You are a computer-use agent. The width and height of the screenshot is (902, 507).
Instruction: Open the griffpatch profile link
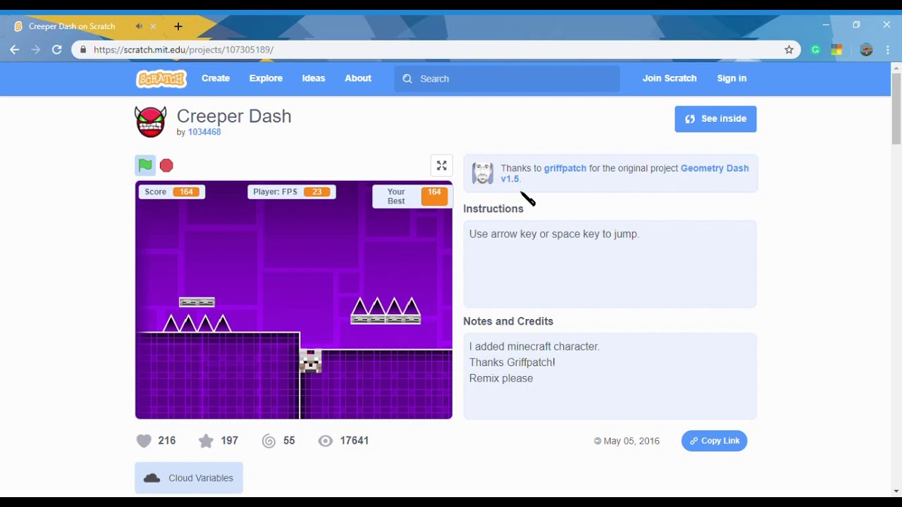click(x=565, y=168)
